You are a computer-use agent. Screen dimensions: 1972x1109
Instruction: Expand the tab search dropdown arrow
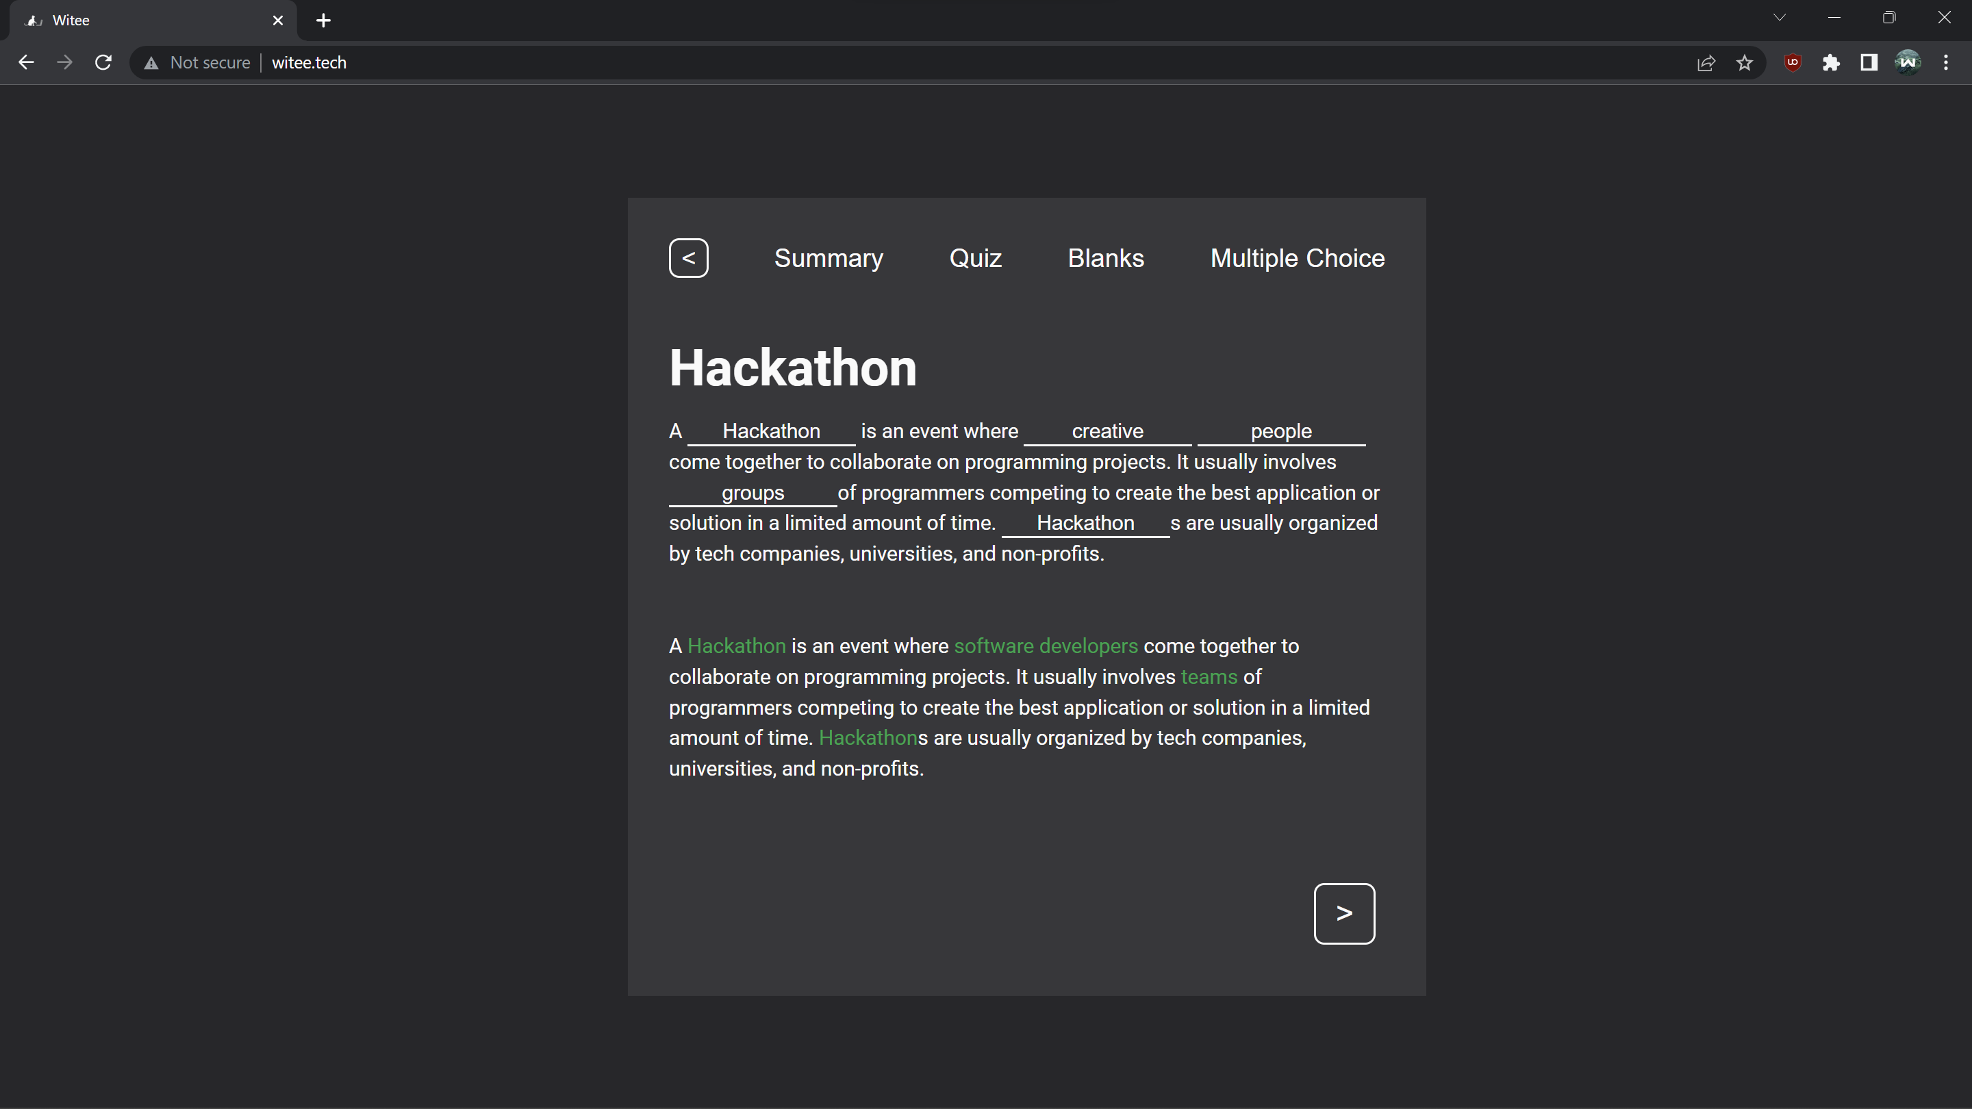(1779, 18)
